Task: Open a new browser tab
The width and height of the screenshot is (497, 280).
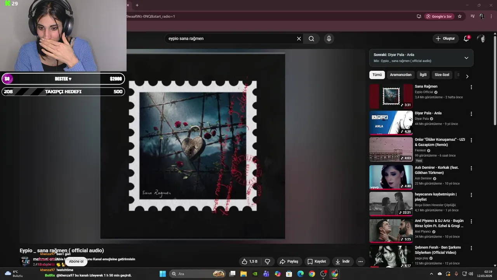Action: (137, 5)
